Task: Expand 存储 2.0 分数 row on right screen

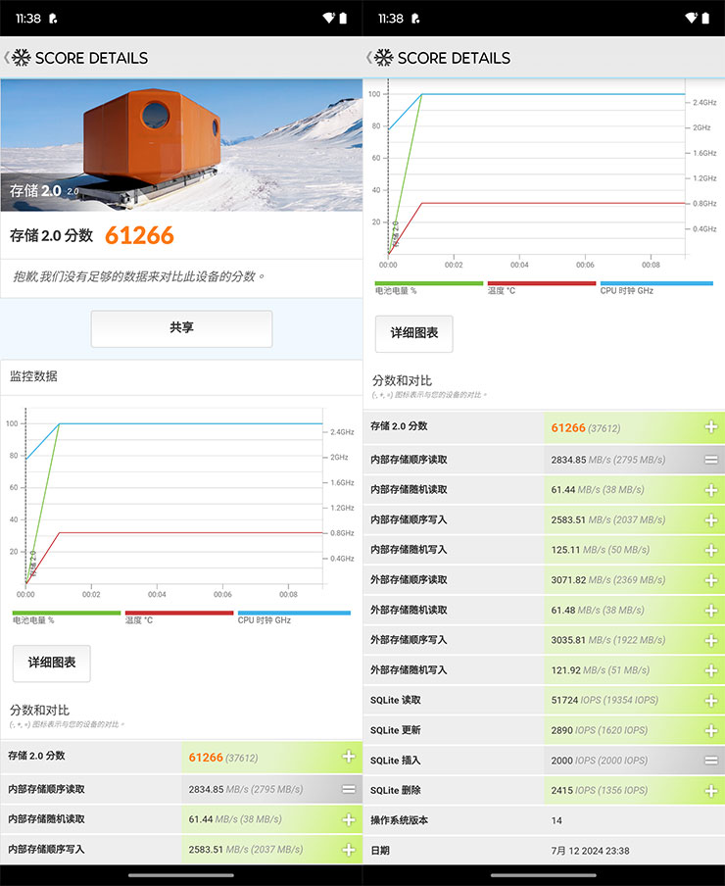Action: (x=711, y=427)
